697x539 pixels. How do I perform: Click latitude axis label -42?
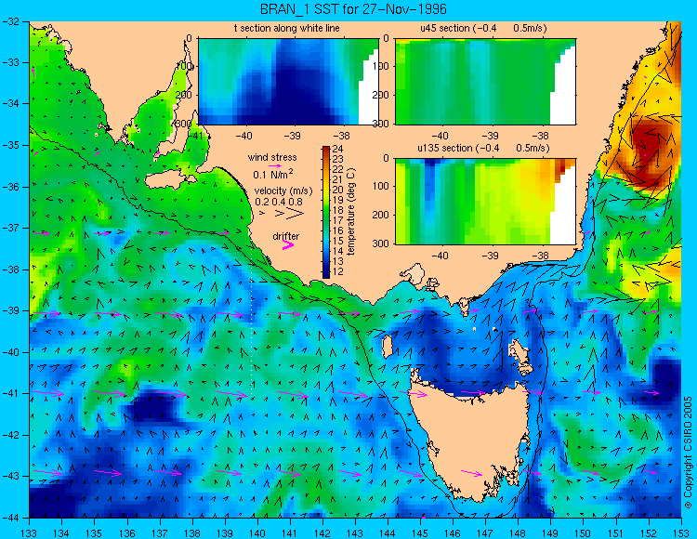coord(10,435)
